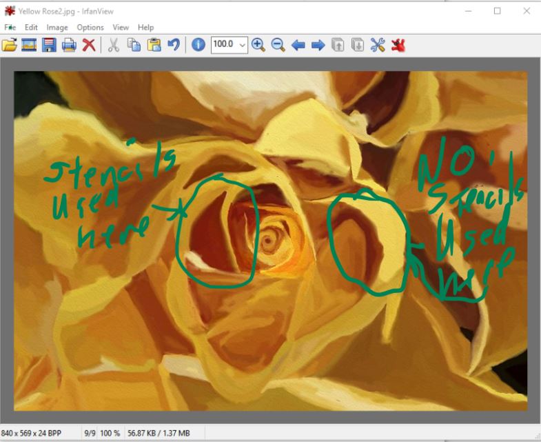The width and height of the screenshot is (541, 442).
Task: Open the image Information icon
Action: tap(198, 45)
